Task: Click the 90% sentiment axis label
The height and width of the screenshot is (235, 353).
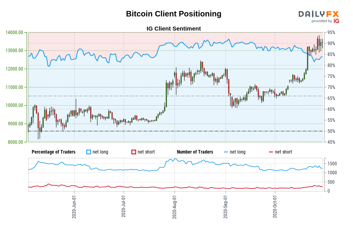Action: [x=331, y=43]
